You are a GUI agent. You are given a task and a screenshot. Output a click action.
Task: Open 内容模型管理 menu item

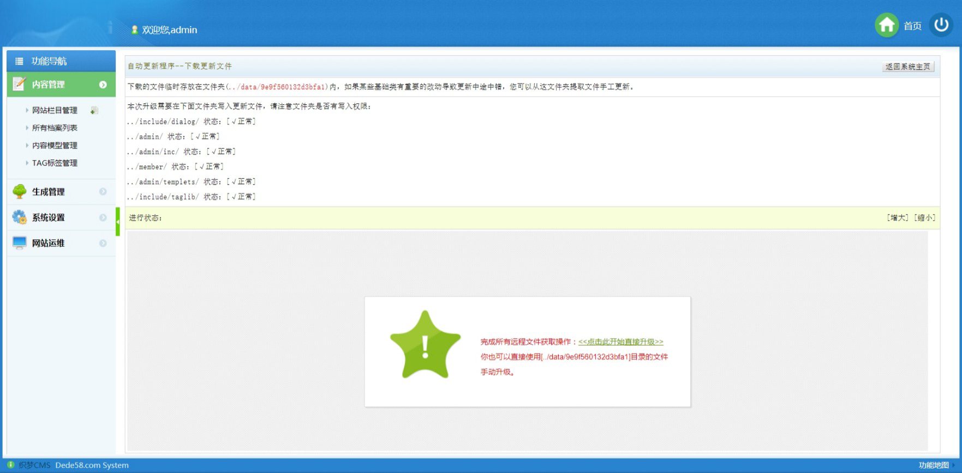[55, 145]
